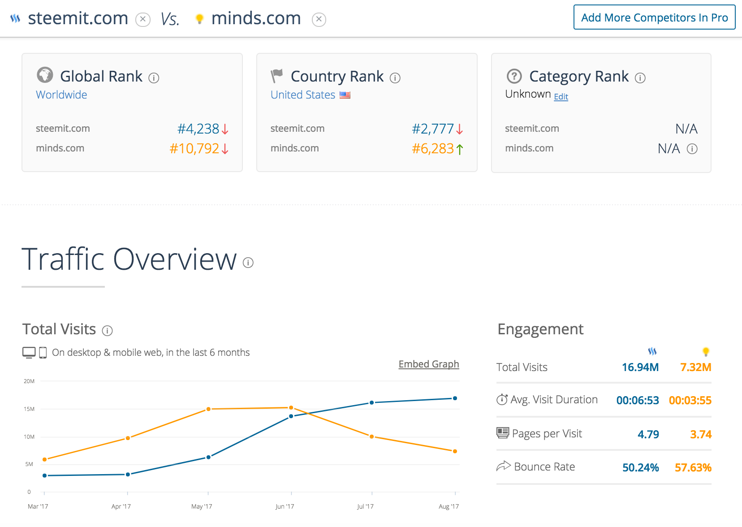Click the desktop monitor icon
Screen dimensions: 742x527
point(29,353)
